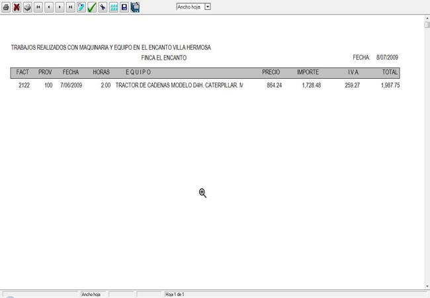Click the PRECIO column header

click(271, 72)
